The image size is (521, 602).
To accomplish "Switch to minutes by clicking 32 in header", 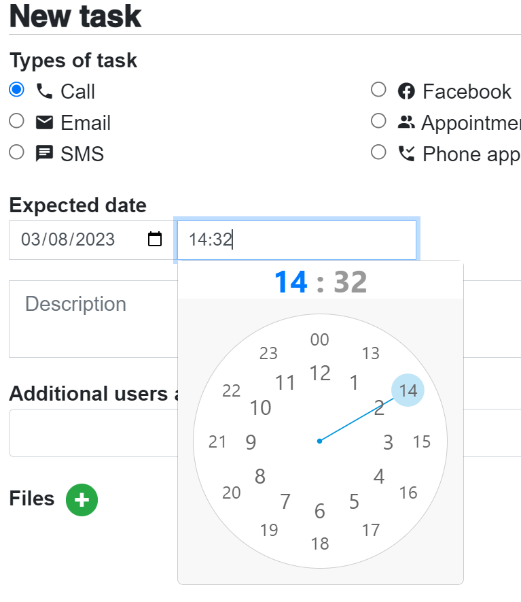I will 351,282.
